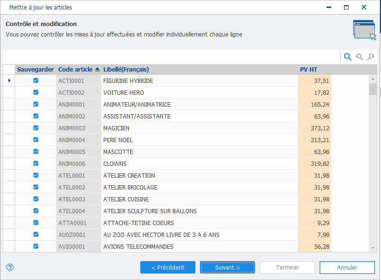The image size is (381, 280).
Task: Sort by Sauvegarder column header
Action: click(35, 70)
